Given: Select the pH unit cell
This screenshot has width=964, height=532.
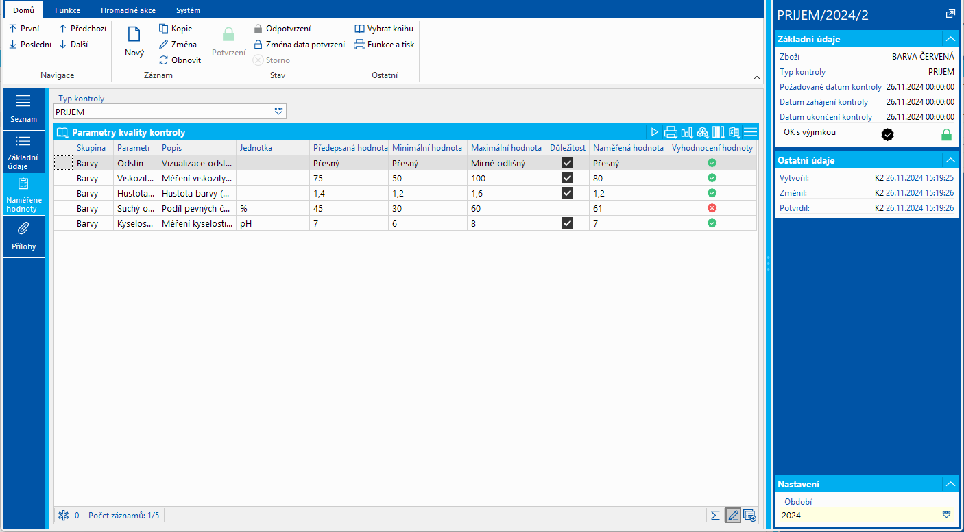Looking at the screenshot, I should (x=272, y=223).
